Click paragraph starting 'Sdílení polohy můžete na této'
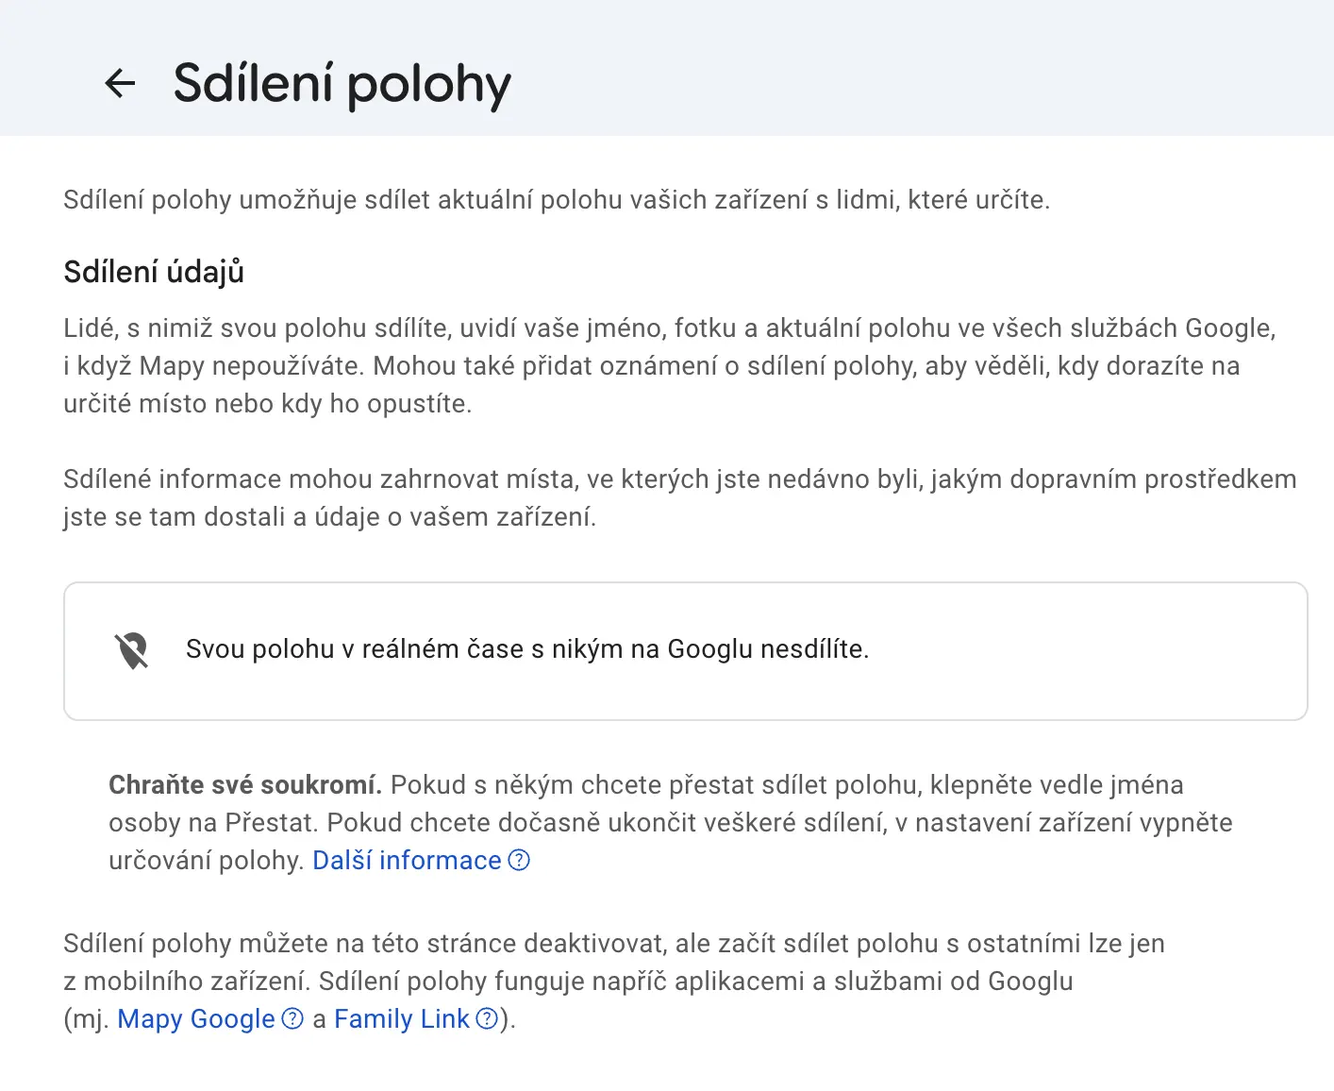The image size is (1334, 1091). click(613, 943)
